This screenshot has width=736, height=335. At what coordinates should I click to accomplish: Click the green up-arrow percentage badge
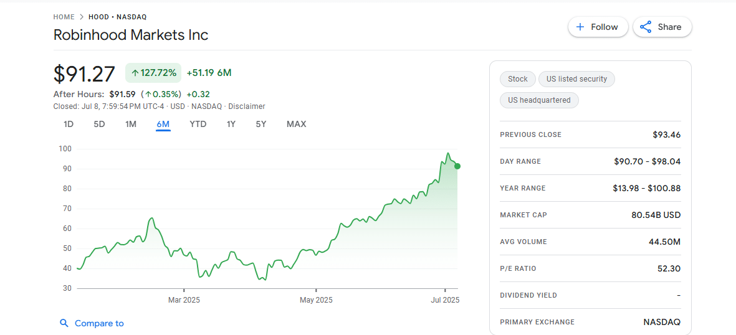153,73
